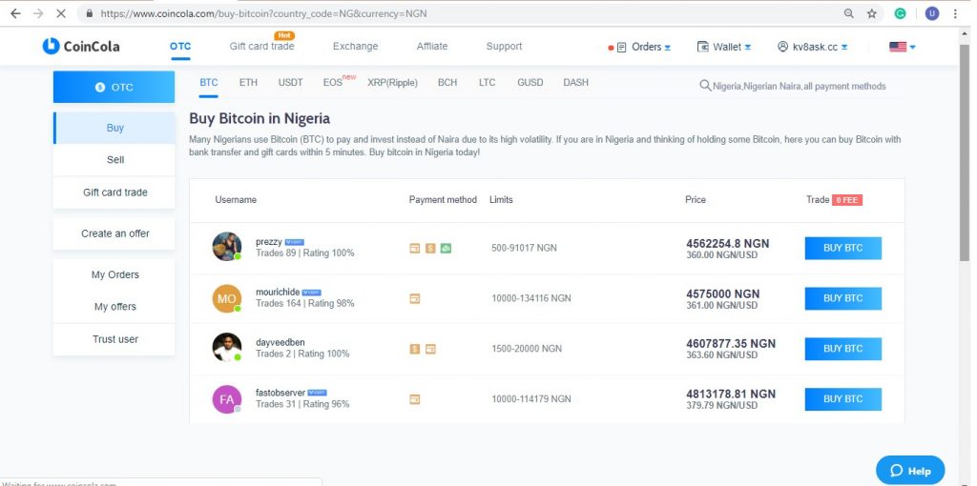This screenshot has width=977, height=486.
Task: Click BUY BTC for fastobserver's offer
Action: click(843, 399)
